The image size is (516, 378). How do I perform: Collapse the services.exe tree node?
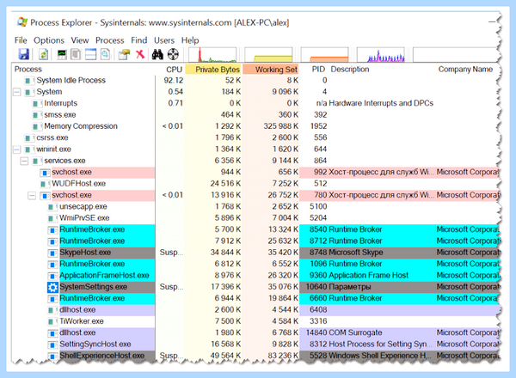tap(24, 161)
